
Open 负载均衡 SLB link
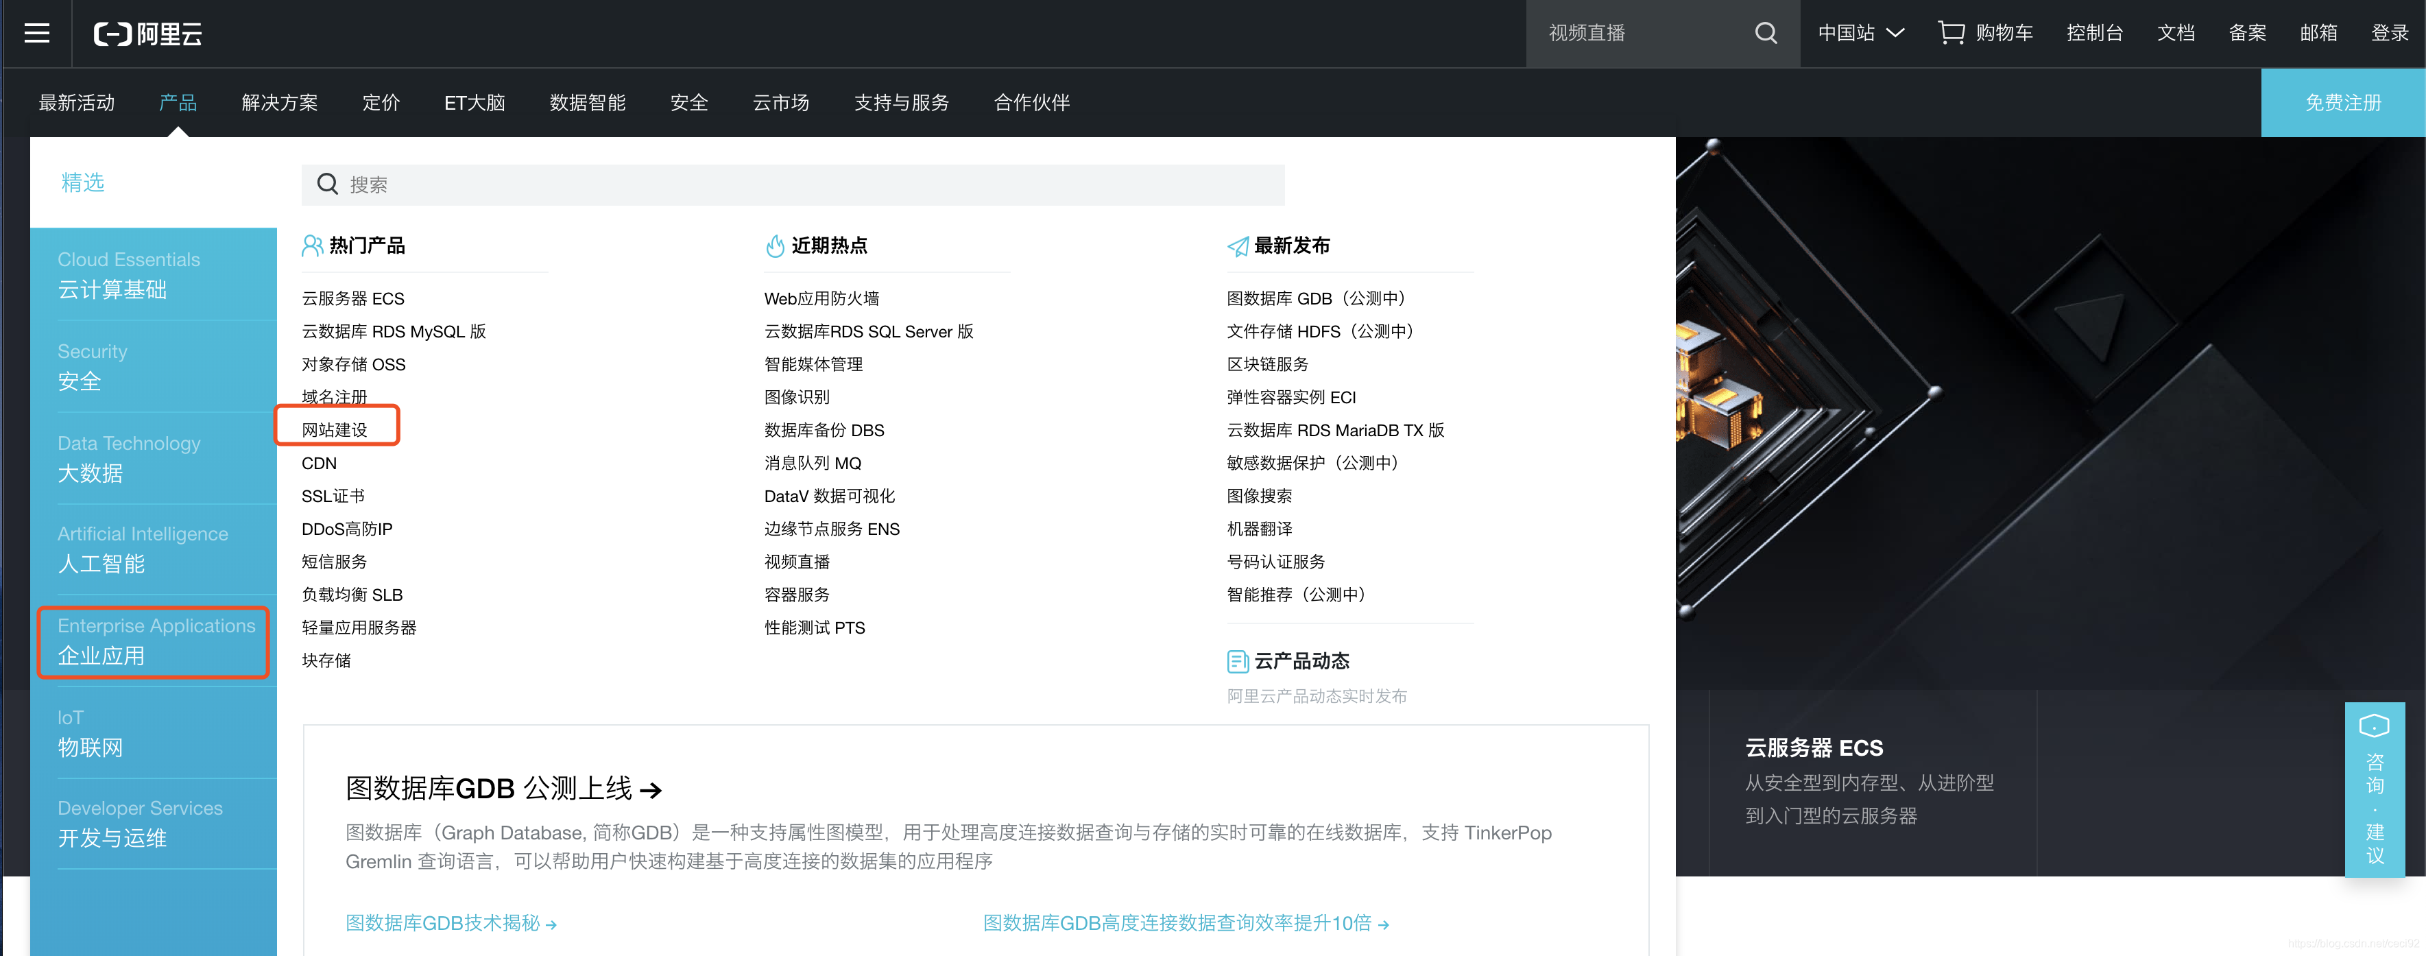tap(352, 595)
